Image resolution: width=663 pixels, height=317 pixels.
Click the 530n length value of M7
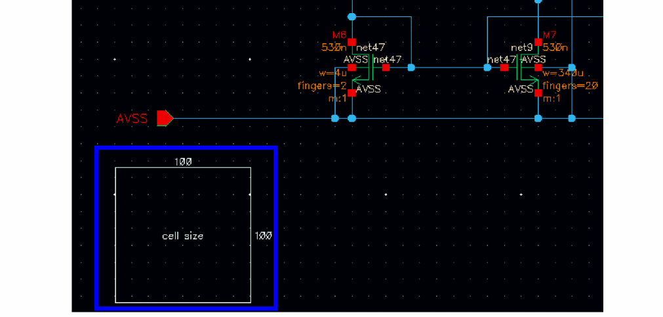coord(555,47)
